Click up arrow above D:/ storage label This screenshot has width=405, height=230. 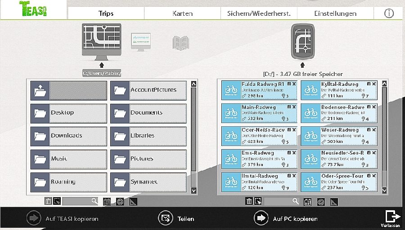(x=302, y=65)
